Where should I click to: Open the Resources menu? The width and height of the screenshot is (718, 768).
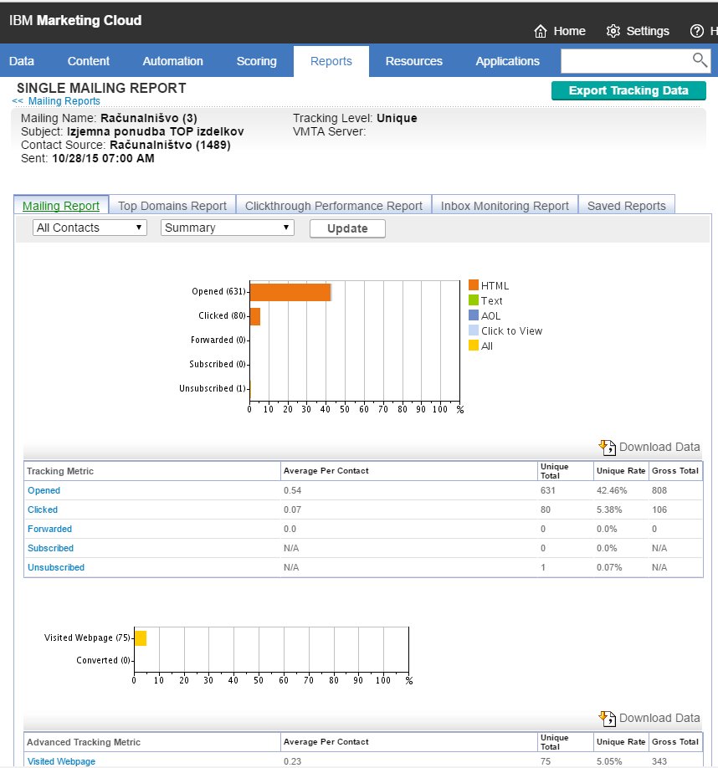414,61
